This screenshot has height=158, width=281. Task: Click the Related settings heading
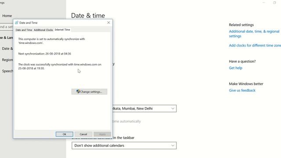click(x=241, y=25)
